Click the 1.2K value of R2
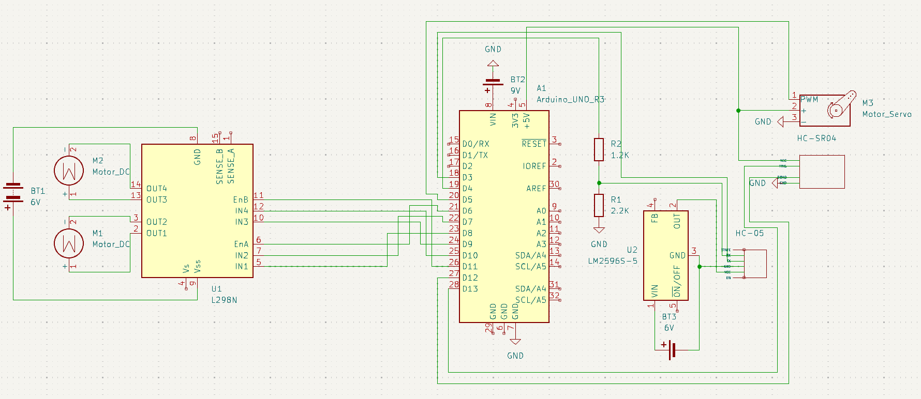This screenshot has height=399, width=921. point(620,155)
